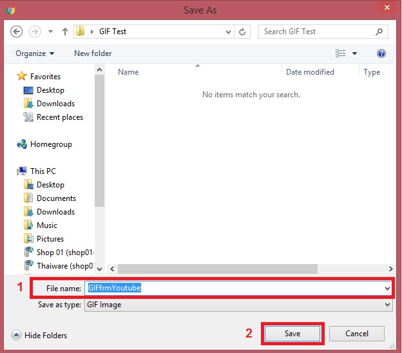
Task: Expand the File name dropdown arrow
Action: [x=387, y=289]
